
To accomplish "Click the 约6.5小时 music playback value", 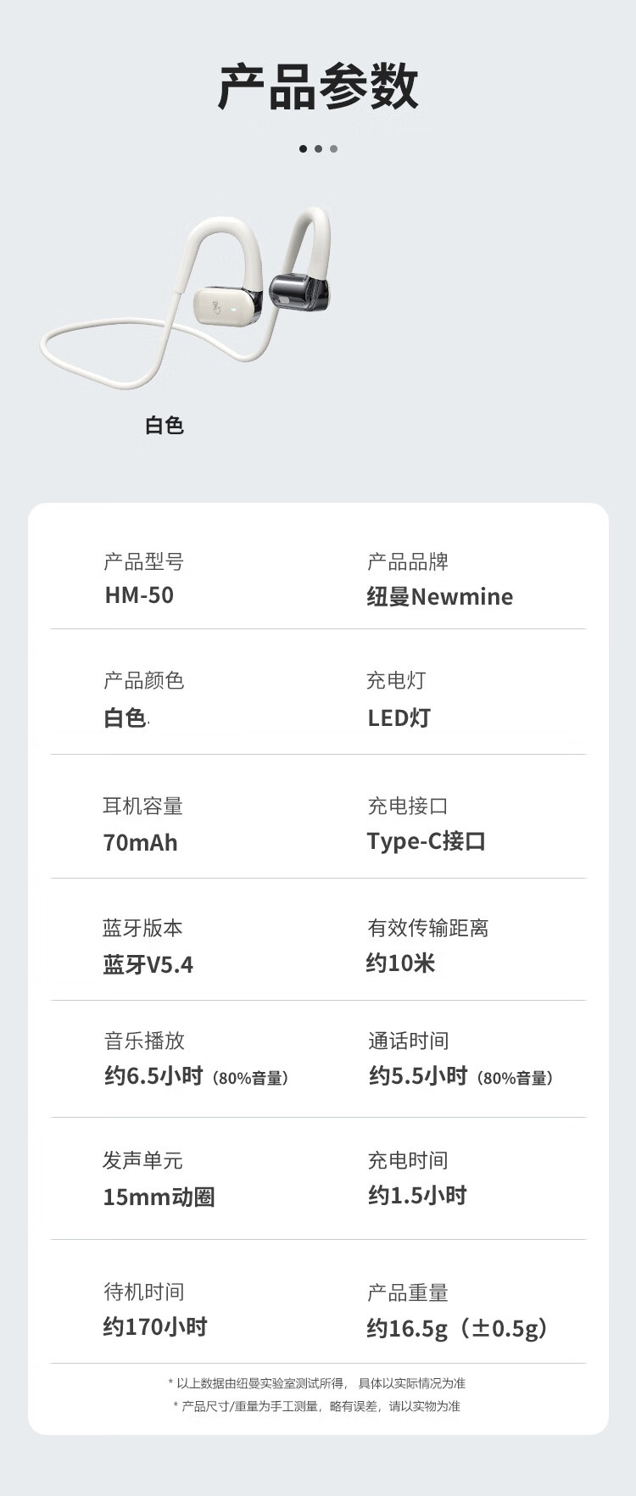I will (x=153, y=1076).
